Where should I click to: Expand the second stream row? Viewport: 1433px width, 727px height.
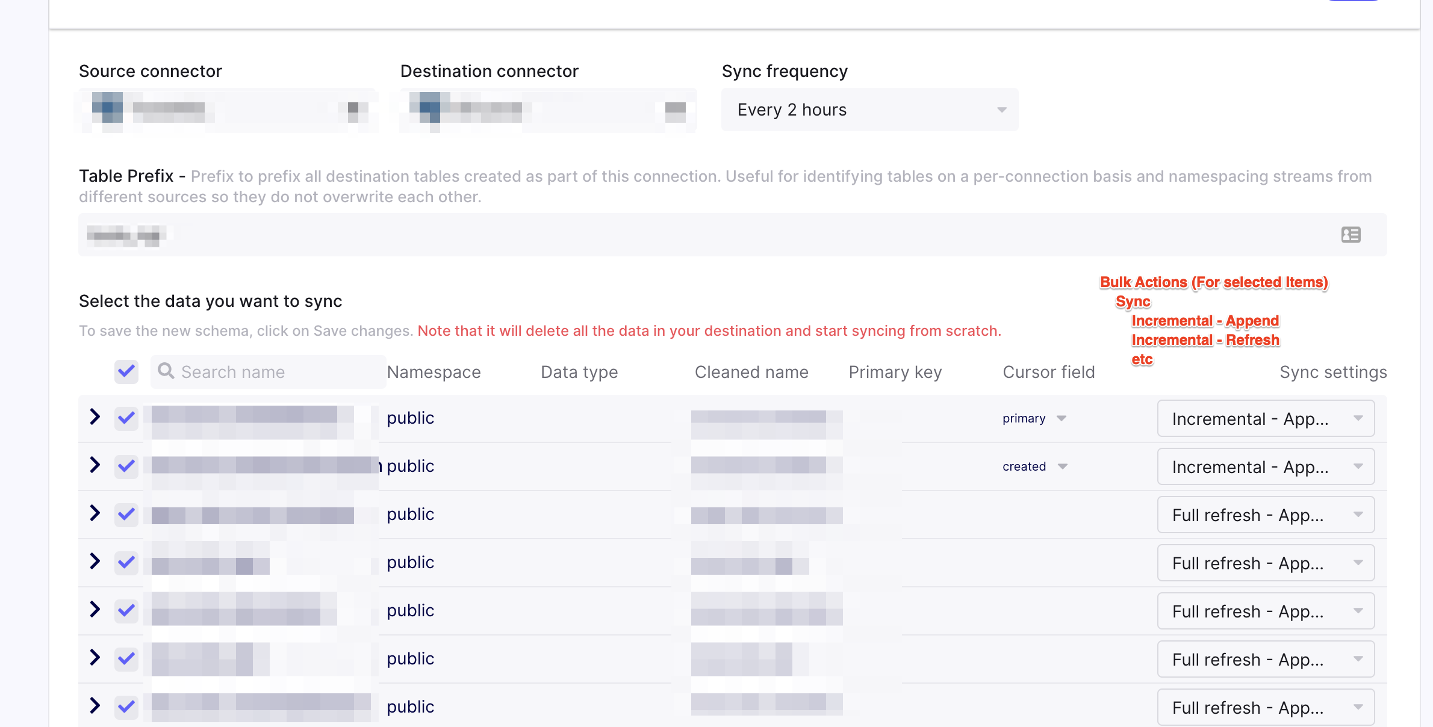pyautogui.click(x=95, y=465)
